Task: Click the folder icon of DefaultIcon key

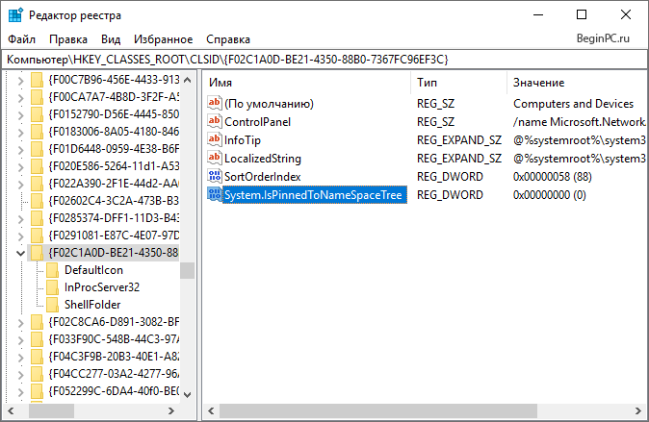Action: (52, 270)
